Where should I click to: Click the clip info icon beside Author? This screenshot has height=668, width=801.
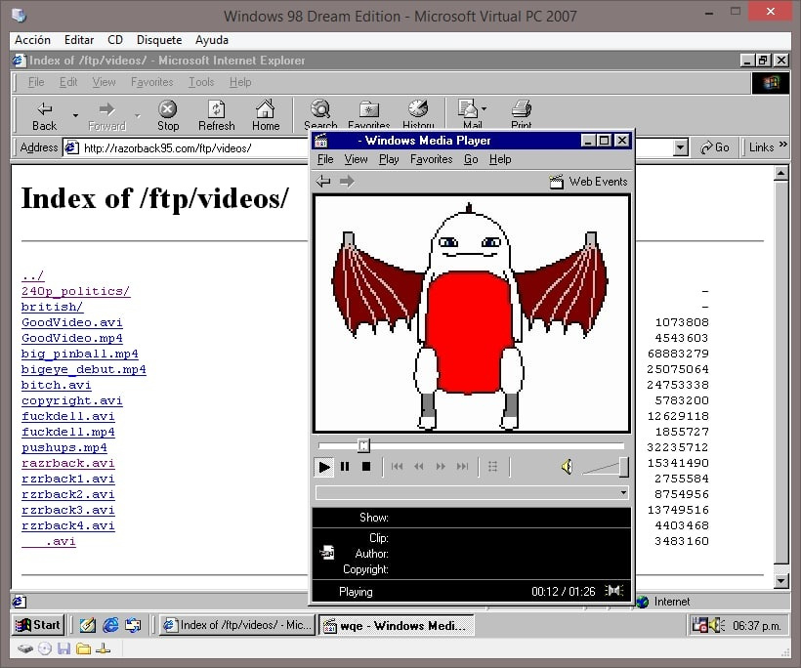(327, 553)
